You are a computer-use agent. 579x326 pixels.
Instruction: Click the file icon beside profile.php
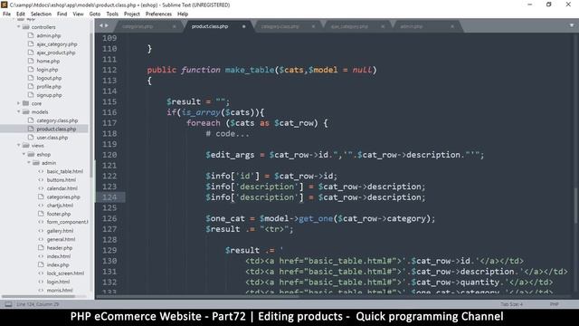pyautogui.click(x=31, y=87)
